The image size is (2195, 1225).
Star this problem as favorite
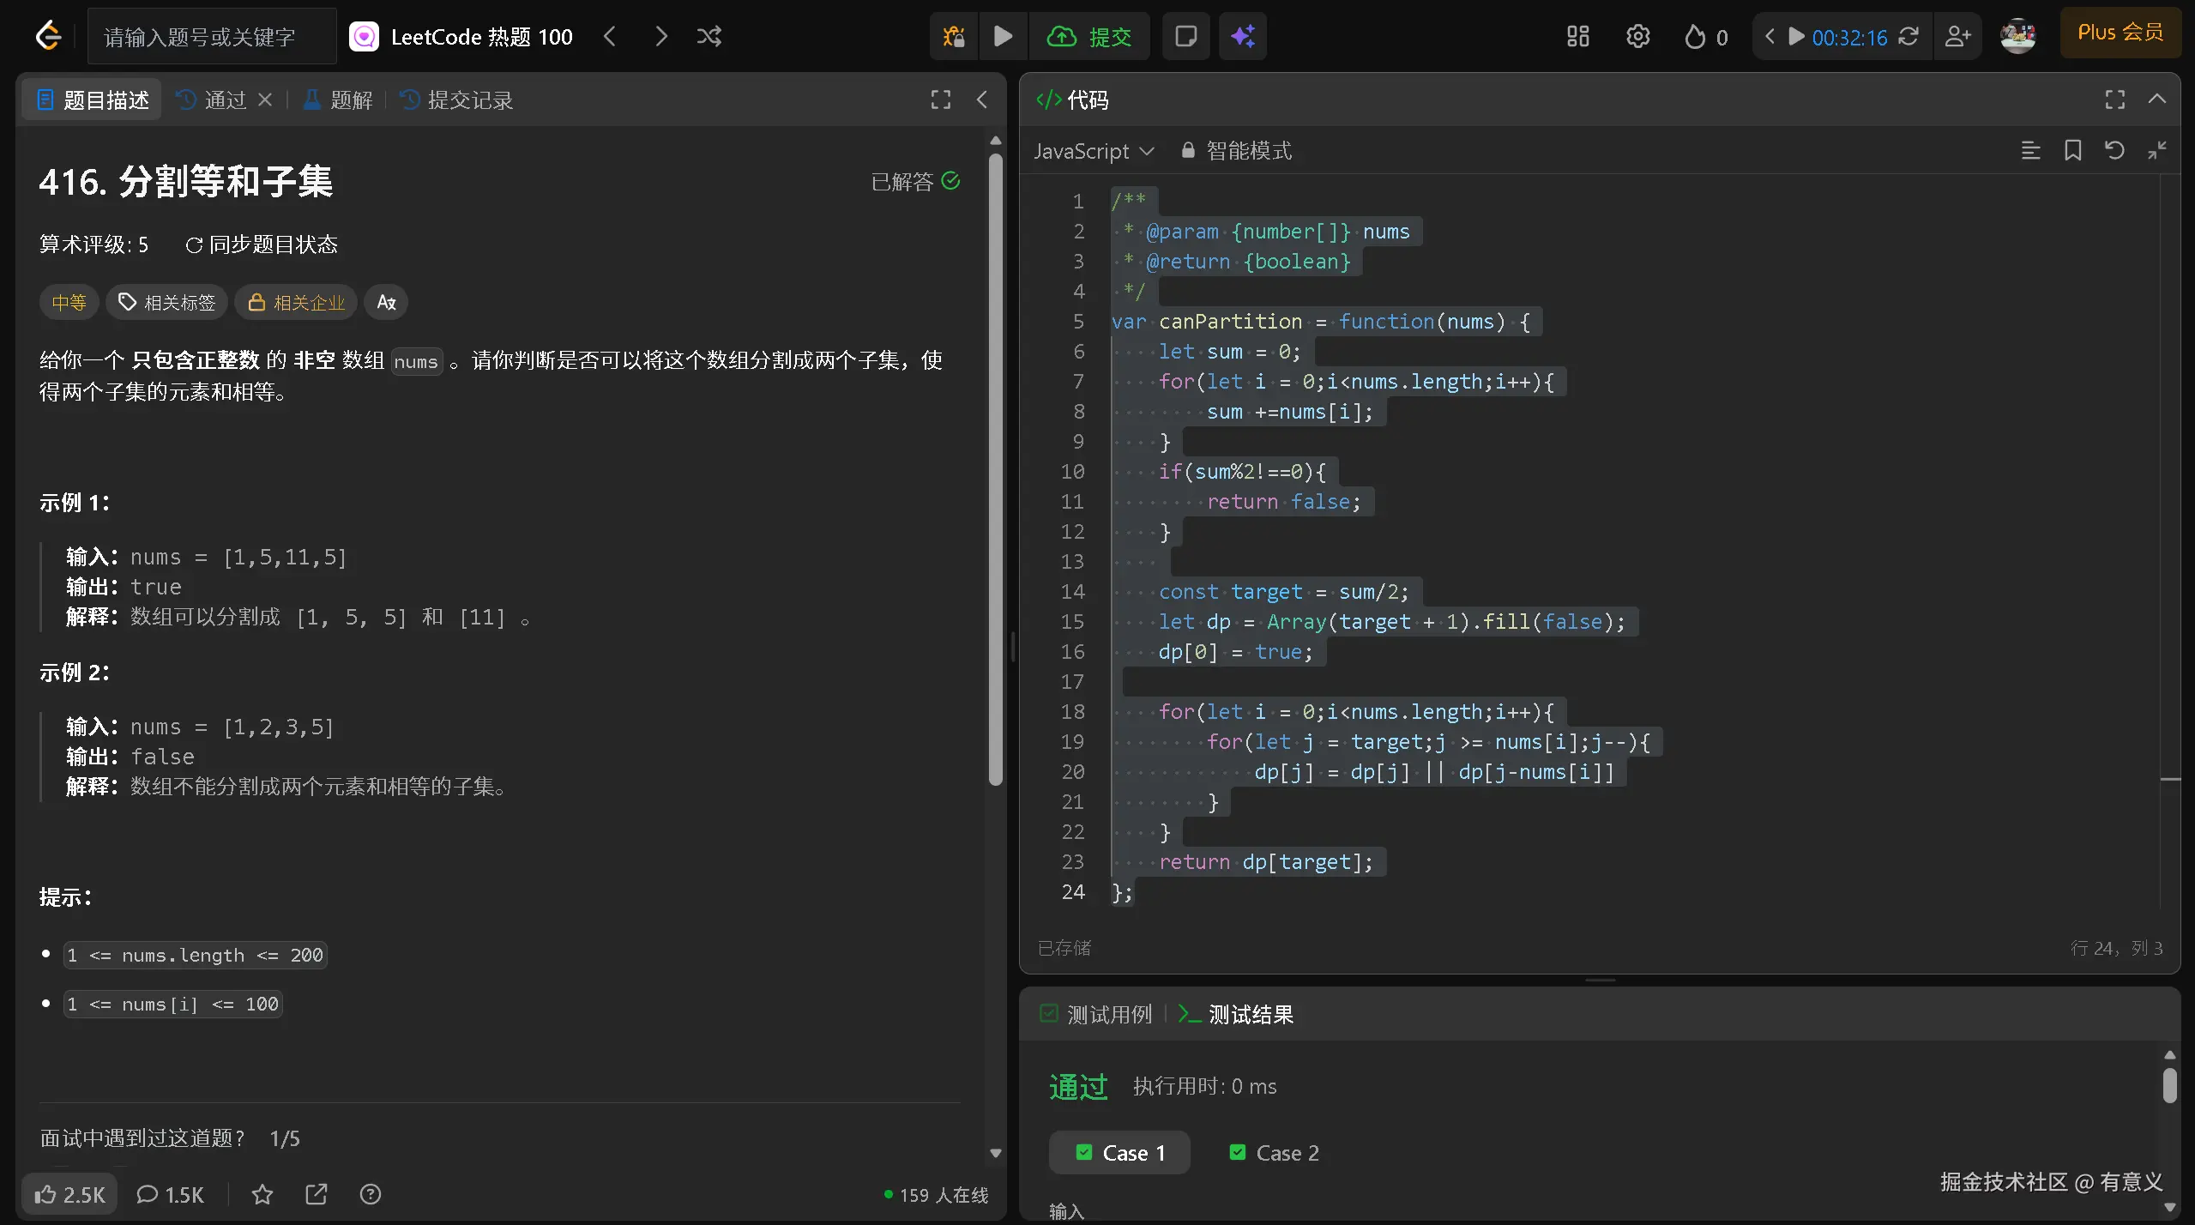(x=262, y=1194)
